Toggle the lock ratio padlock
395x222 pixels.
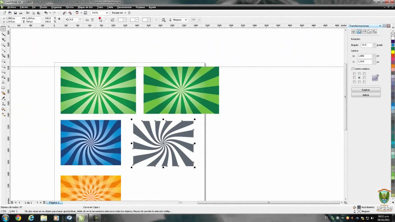(x=59, y=18)
